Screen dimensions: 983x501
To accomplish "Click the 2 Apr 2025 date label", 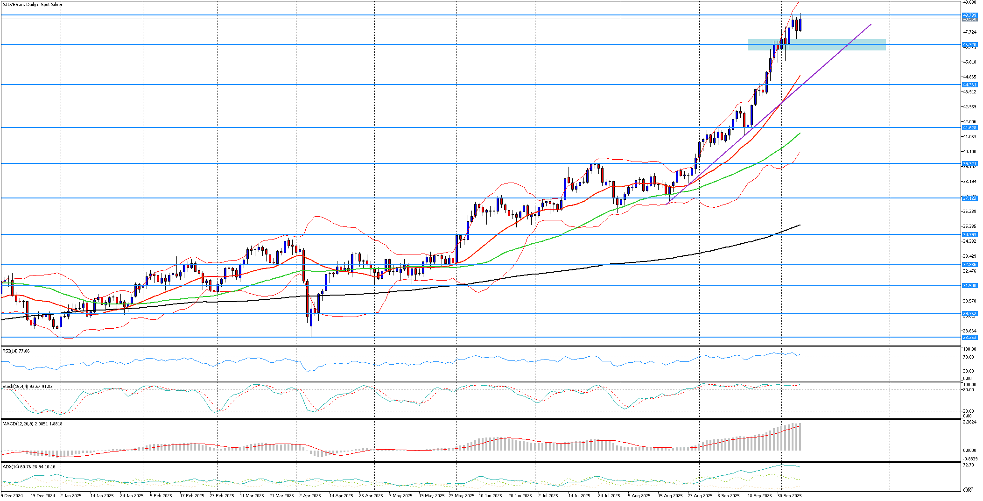I will (x=309, y=496).
